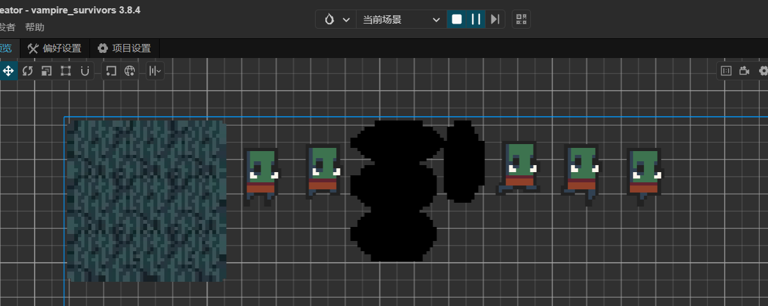Open the 当前场景 scene dropdown

click(401, 19)
